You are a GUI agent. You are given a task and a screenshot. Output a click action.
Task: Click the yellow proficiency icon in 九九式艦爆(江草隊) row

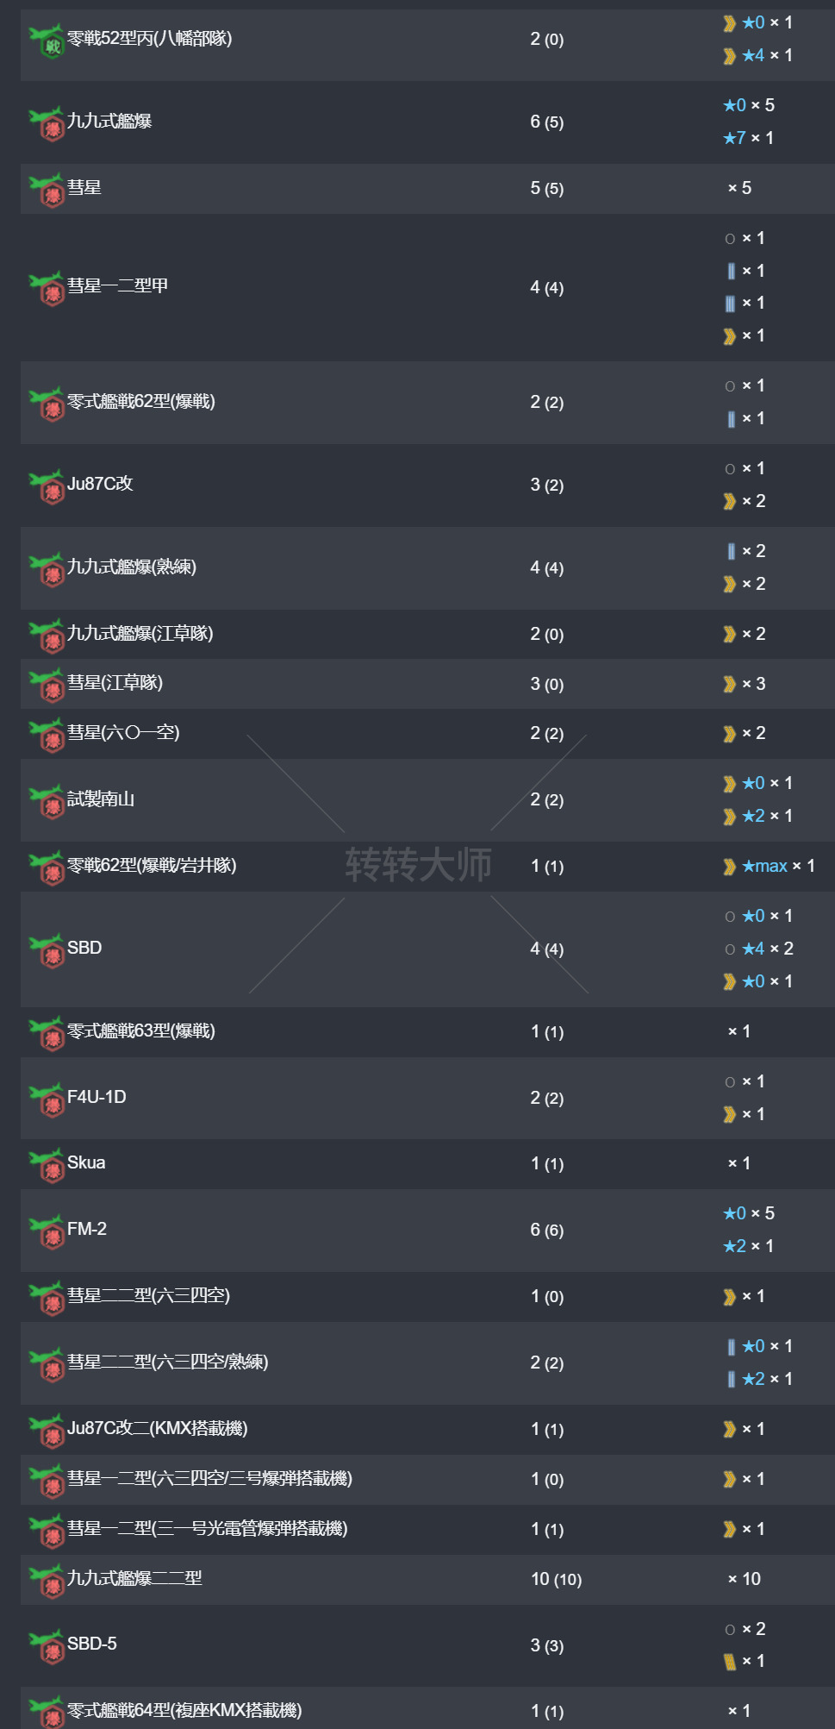point(730,635)
